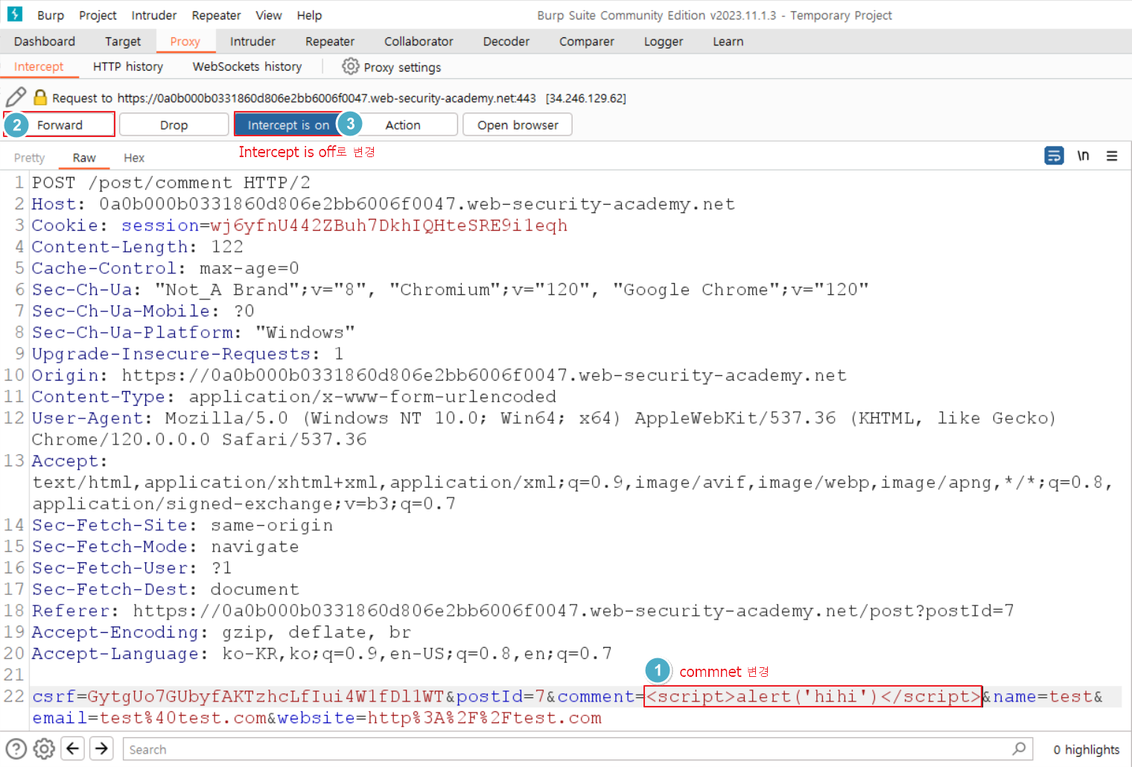Click the Accept-Language header line
1132x767 pixels.
(x=322, y=653)
